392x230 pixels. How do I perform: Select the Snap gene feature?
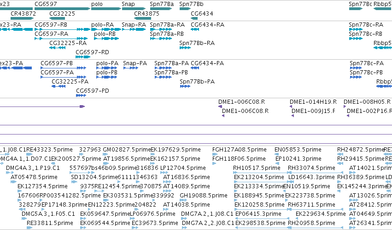[x=134, y=9]
